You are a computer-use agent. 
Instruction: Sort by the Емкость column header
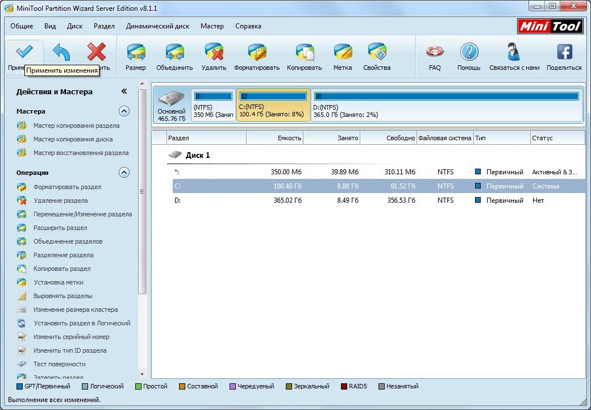click(x=275, y=138)
